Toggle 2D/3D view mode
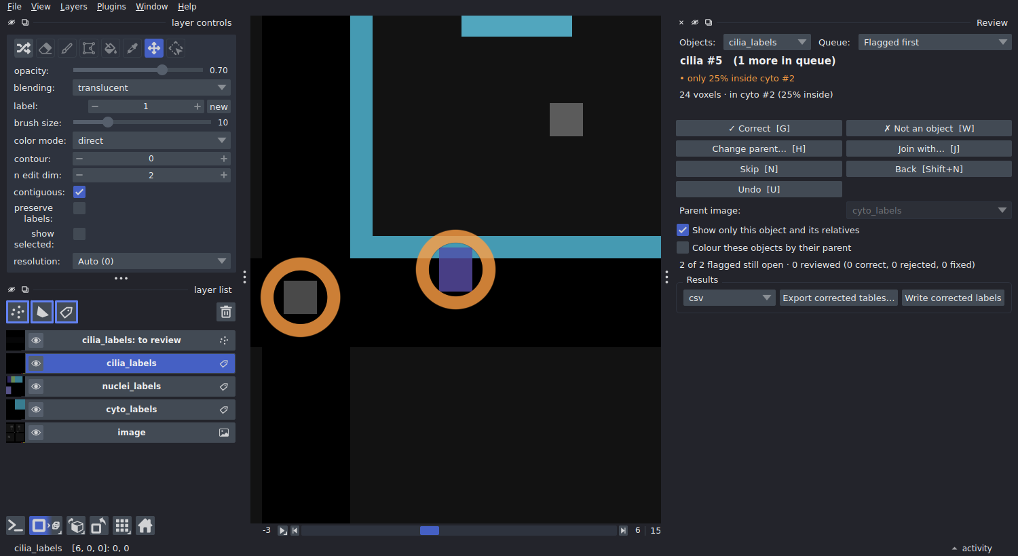 coord(45,525)
